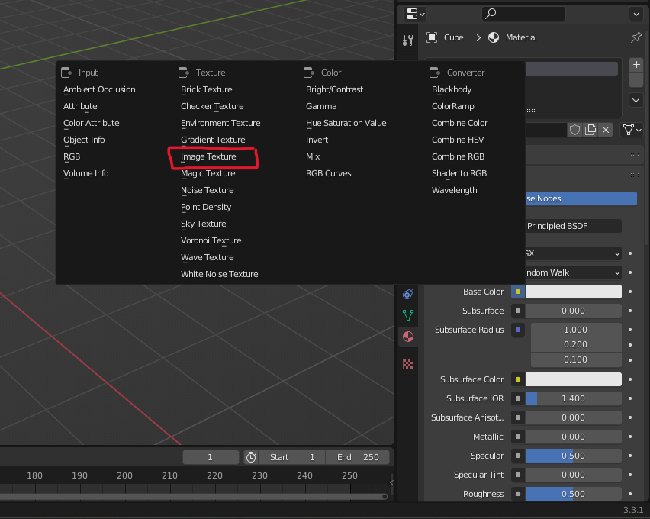Open the Tool properties tab icon
The width and height of the screenshot is (650, 519).
[408, 40]
